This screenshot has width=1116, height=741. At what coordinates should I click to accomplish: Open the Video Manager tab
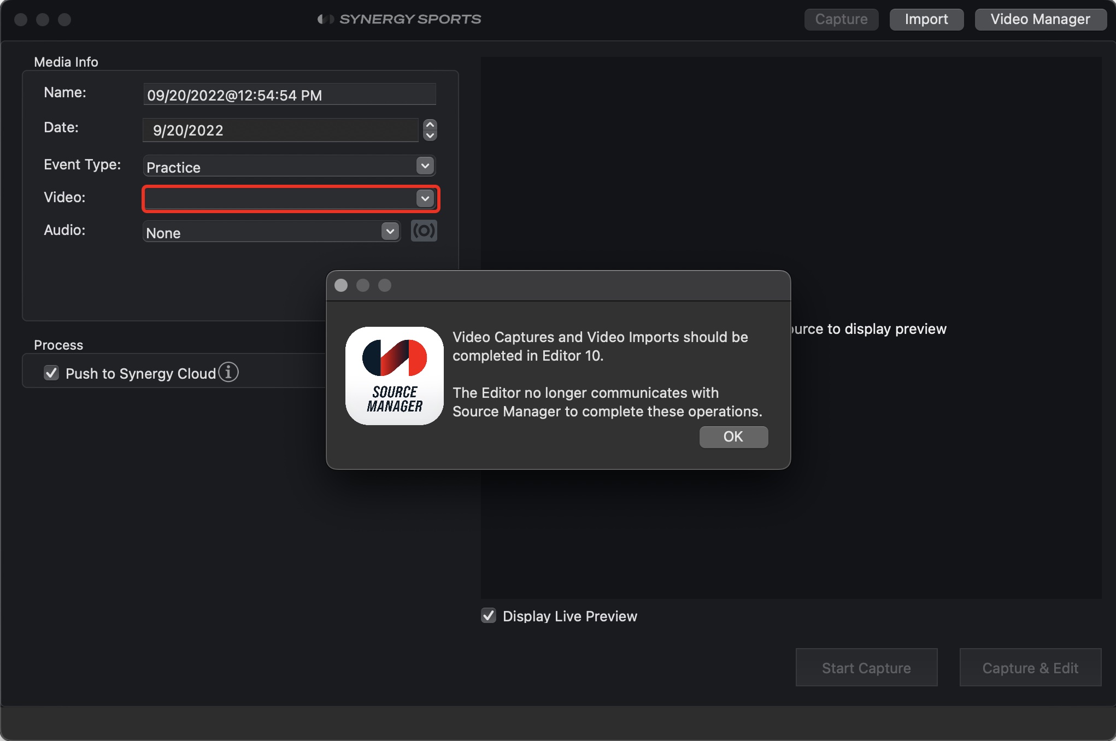coord(1041,20)
